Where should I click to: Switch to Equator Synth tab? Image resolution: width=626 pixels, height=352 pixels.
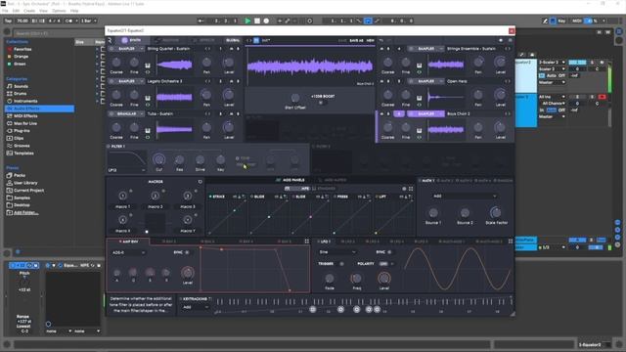click(x=131, y=40)
